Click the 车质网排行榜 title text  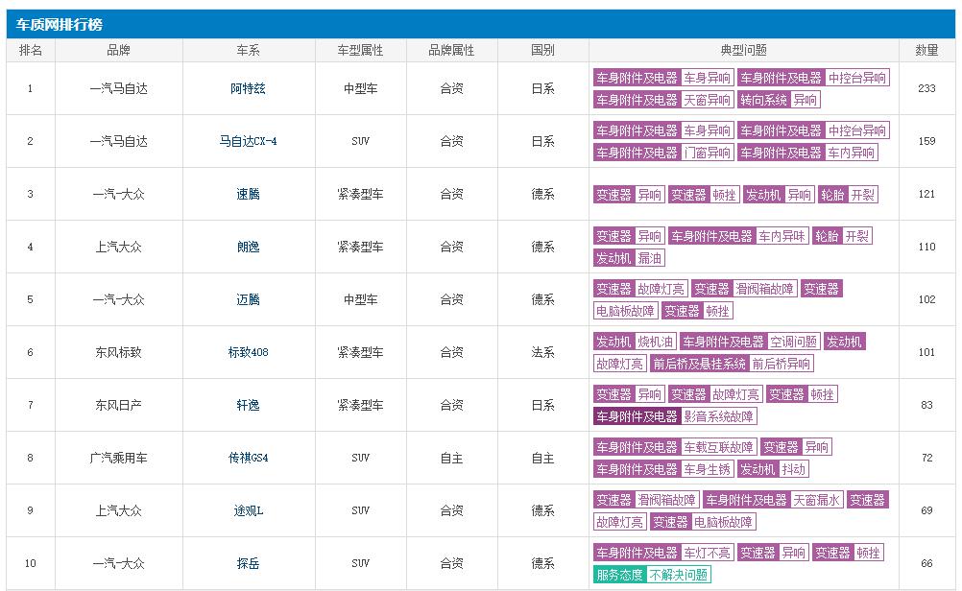59,25
